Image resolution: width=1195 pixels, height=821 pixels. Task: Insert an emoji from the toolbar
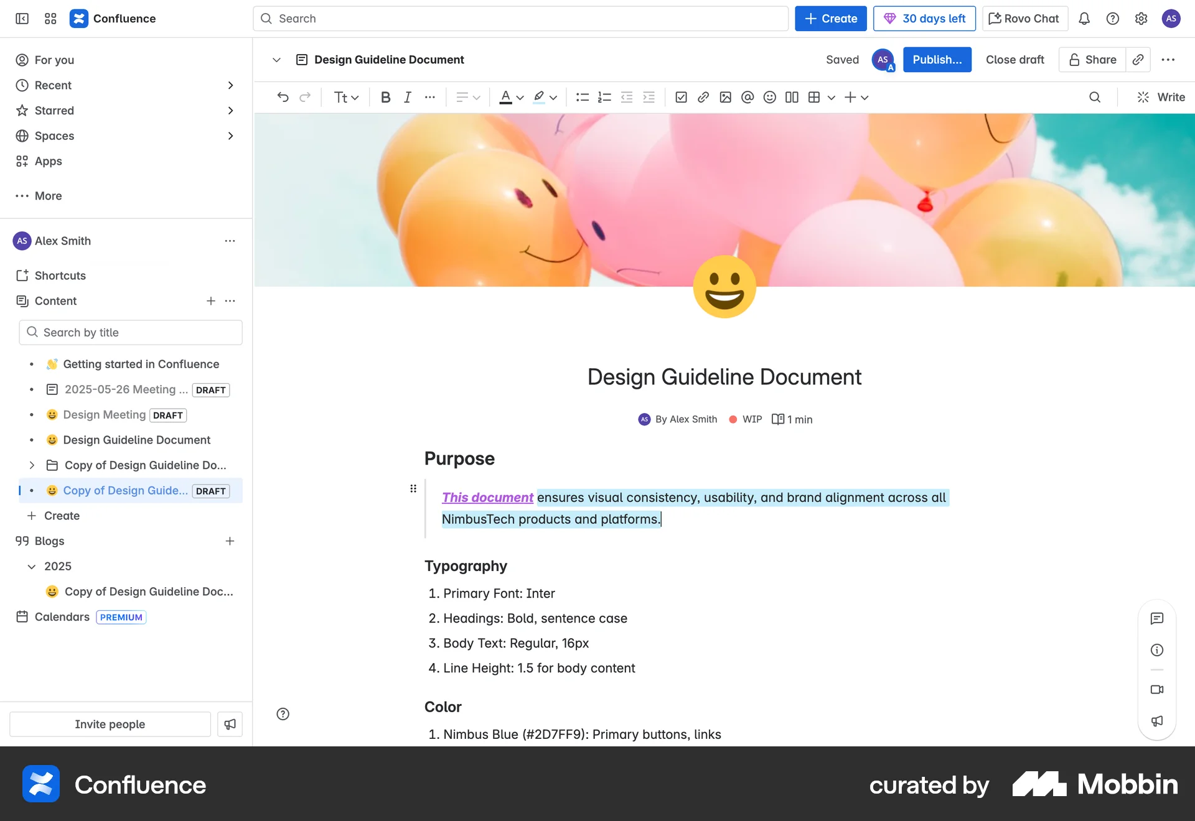coord(769,97)
